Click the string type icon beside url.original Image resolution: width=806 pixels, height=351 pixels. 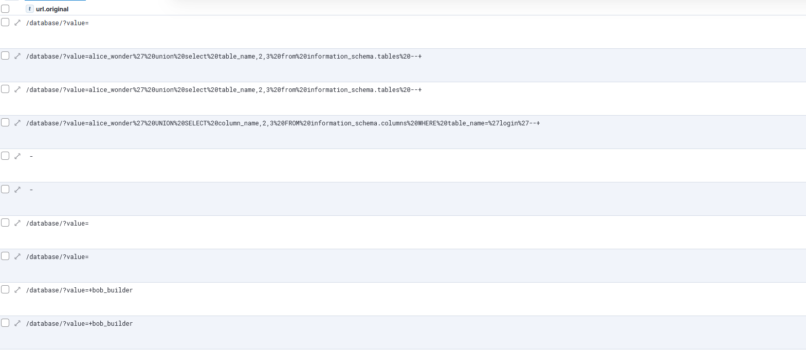30,9
